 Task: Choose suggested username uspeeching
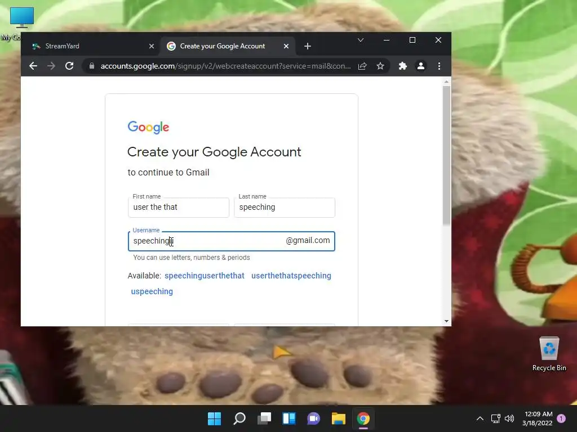point(152,291)
